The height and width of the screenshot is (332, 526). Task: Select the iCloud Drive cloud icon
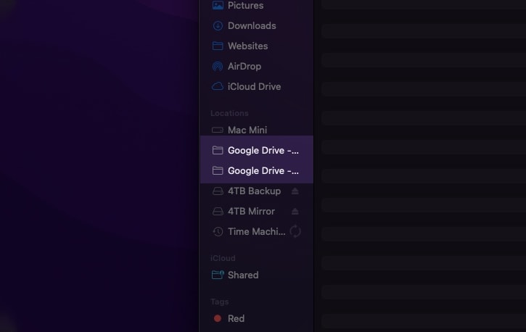(x=218, y=86)
